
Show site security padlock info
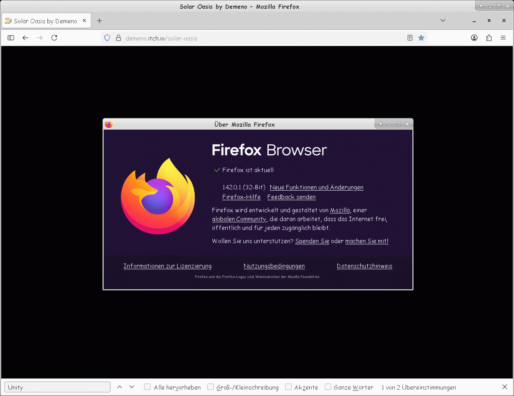(x=118, y=38)
